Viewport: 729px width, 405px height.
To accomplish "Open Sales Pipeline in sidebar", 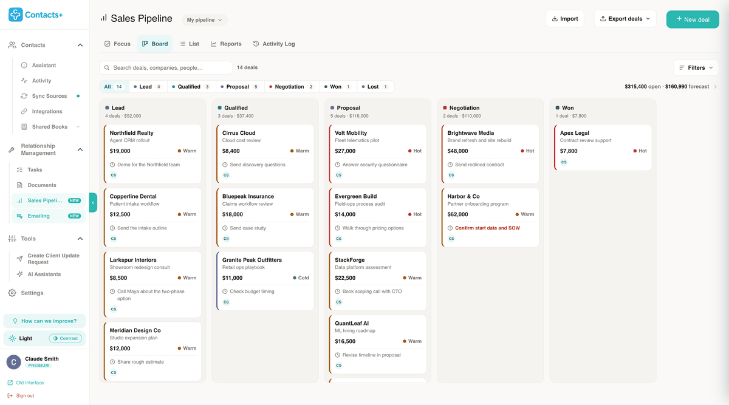I will 49,200.
